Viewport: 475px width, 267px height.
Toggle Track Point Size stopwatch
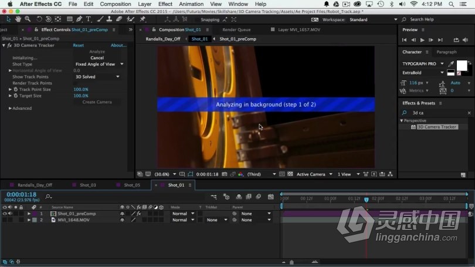[x=16, y=89]
